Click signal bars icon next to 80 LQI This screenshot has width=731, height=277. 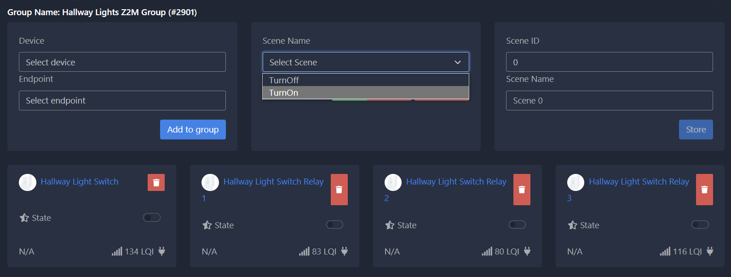pos(487,251)
